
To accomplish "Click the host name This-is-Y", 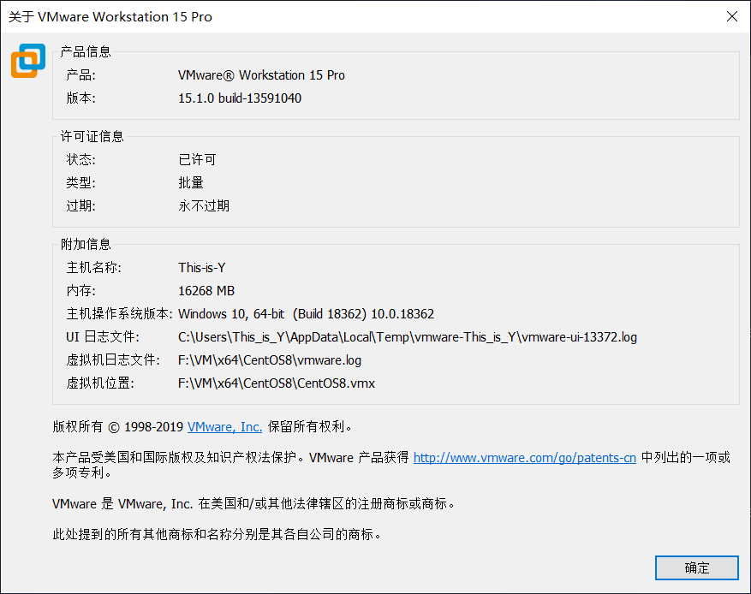I will coord(201,267).
